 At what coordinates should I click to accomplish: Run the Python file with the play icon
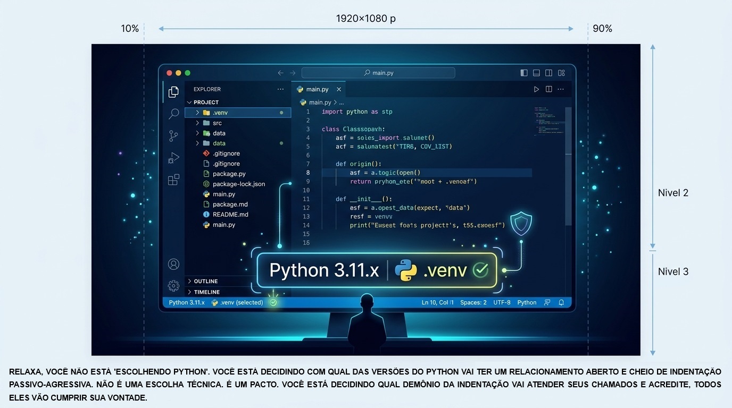click(x=536, y=89)
